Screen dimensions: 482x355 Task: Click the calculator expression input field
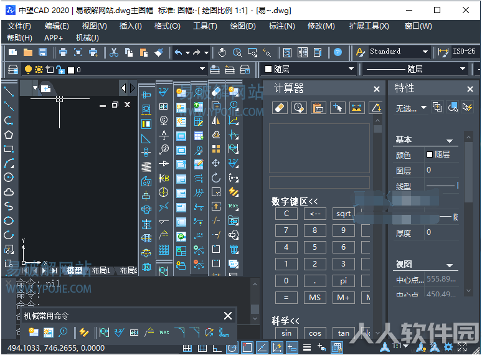(x=319, y=182)
